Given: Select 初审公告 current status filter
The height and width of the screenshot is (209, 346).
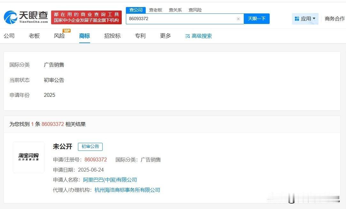Looking at the screenshot, I should tap(54, 80).
